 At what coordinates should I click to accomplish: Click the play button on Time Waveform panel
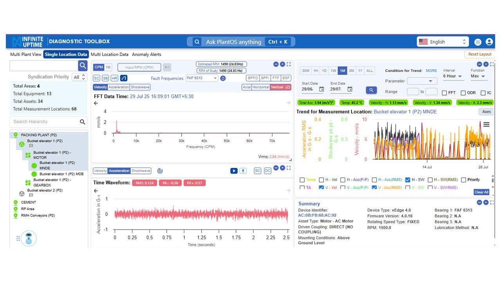234,170
